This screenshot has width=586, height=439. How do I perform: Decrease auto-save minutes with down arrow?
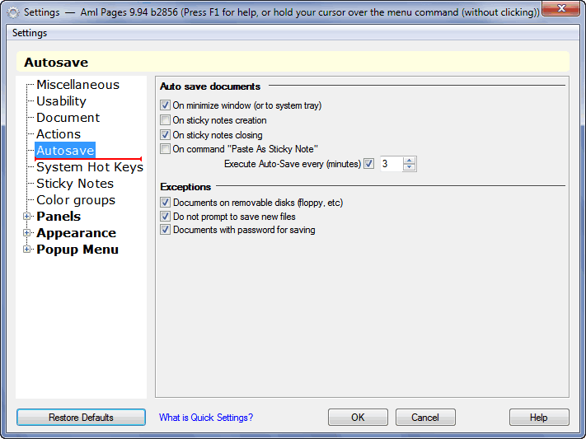point(410,167)
